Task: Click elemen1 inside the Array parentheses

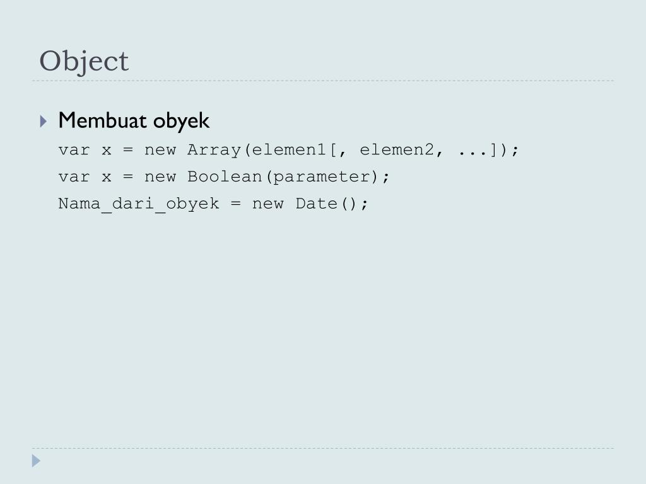Action: (289, 150)
